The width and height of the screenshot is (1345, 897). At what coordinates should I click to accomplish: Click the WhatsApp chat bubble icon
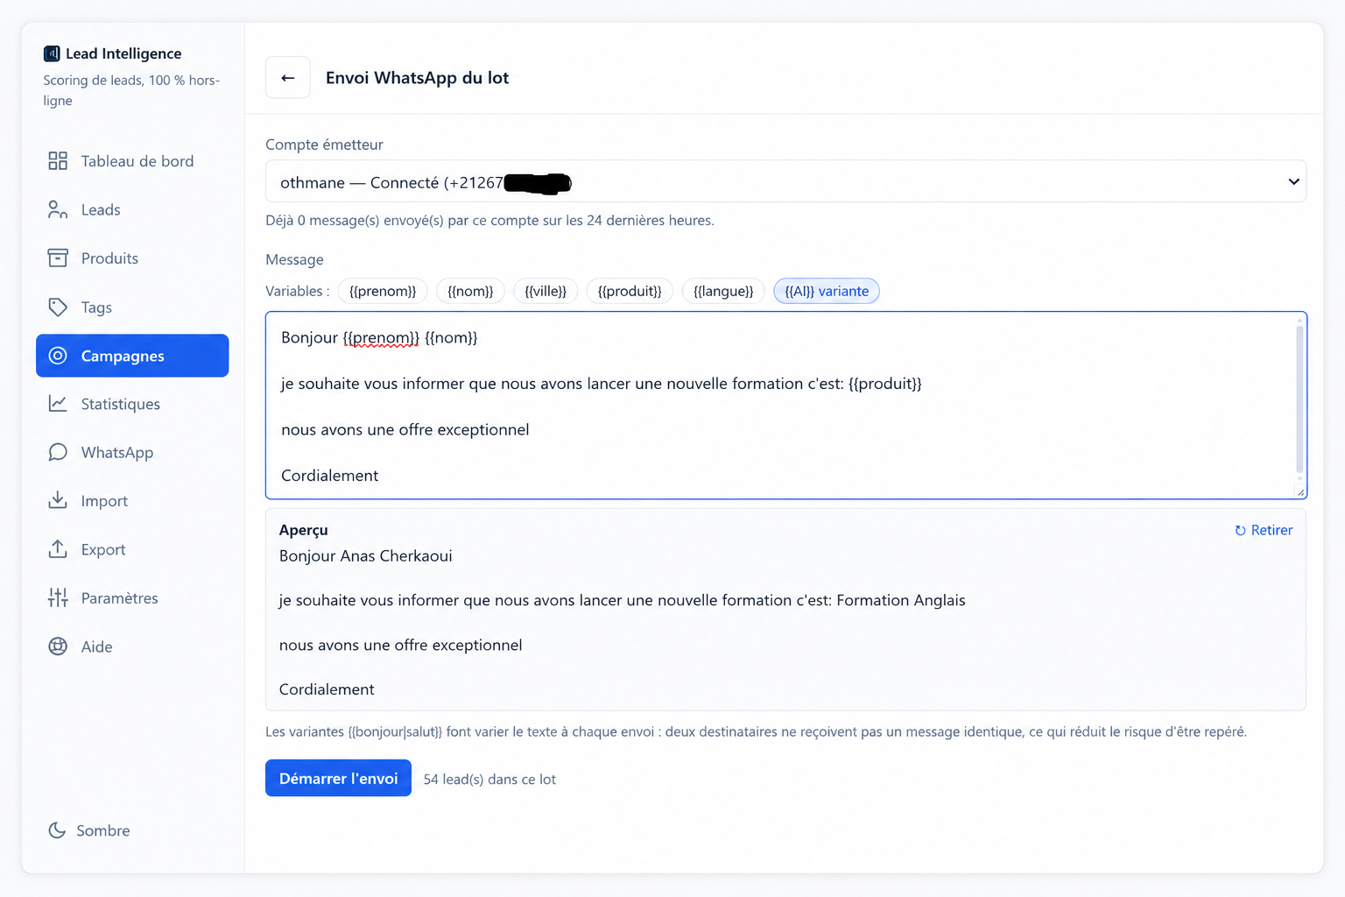58,452
